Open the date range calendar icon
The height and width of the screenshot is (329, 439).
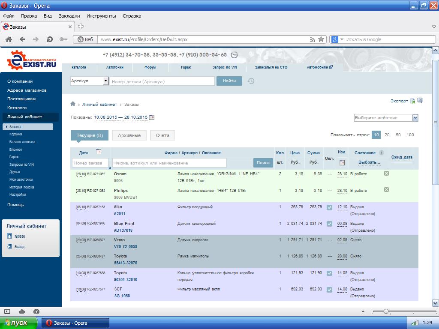click(152, 117)
